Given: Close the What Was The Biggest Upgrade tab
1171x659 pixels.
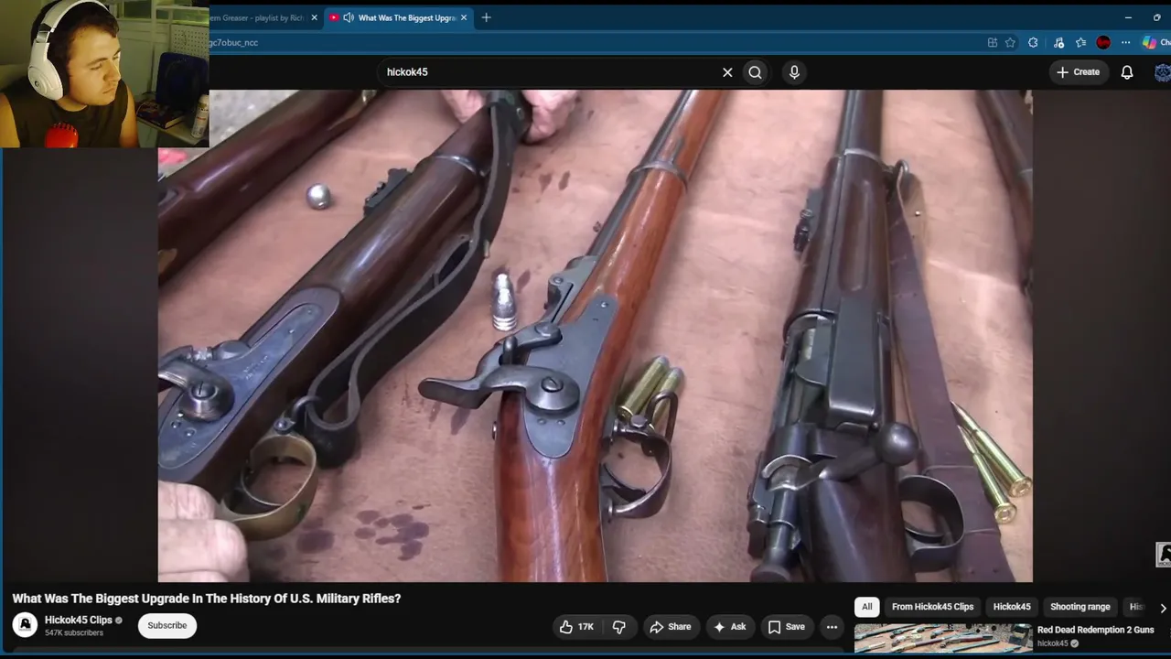Looking at the screenshot, I should pyautogui.click(x=464, y=17).
